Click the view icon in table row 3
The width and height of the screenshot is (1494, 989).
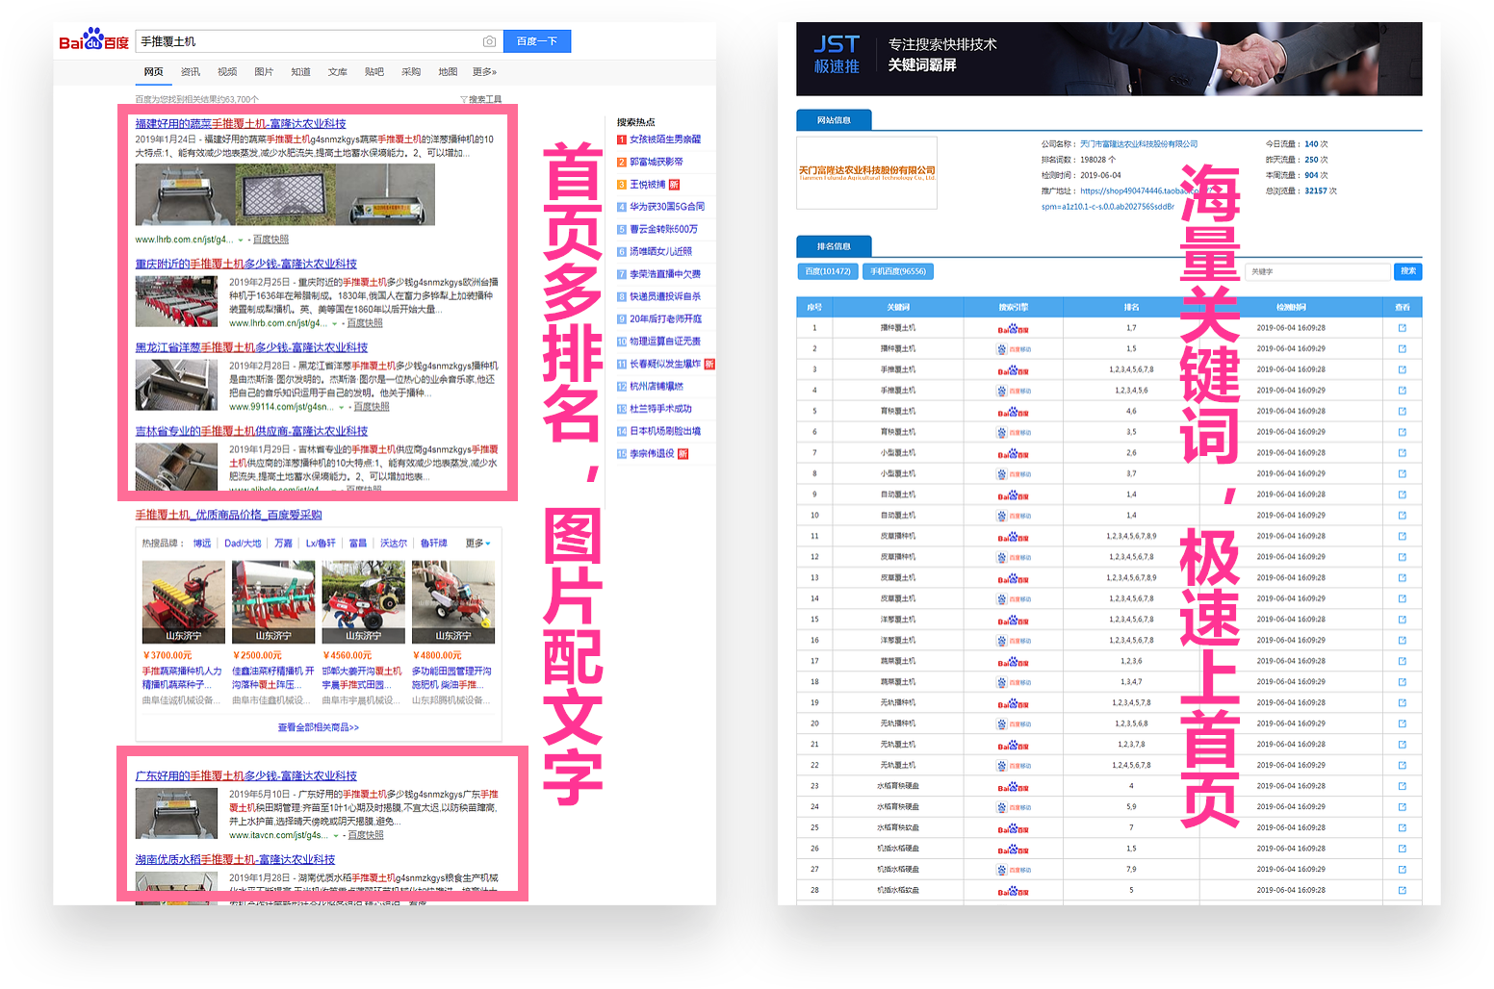(x=1402, y=369)
